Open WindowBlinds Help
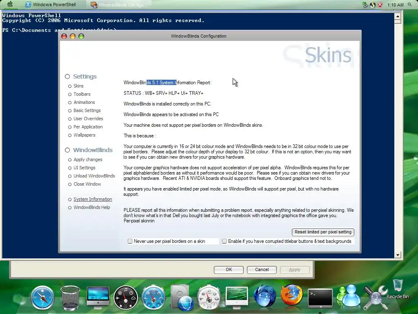Screen dimensions: 418x314 [x=91, y=207]
